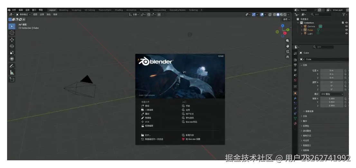Toggle Collection visibility eye
This screenshot has height=168, width=356.
(x=346, y=23)
